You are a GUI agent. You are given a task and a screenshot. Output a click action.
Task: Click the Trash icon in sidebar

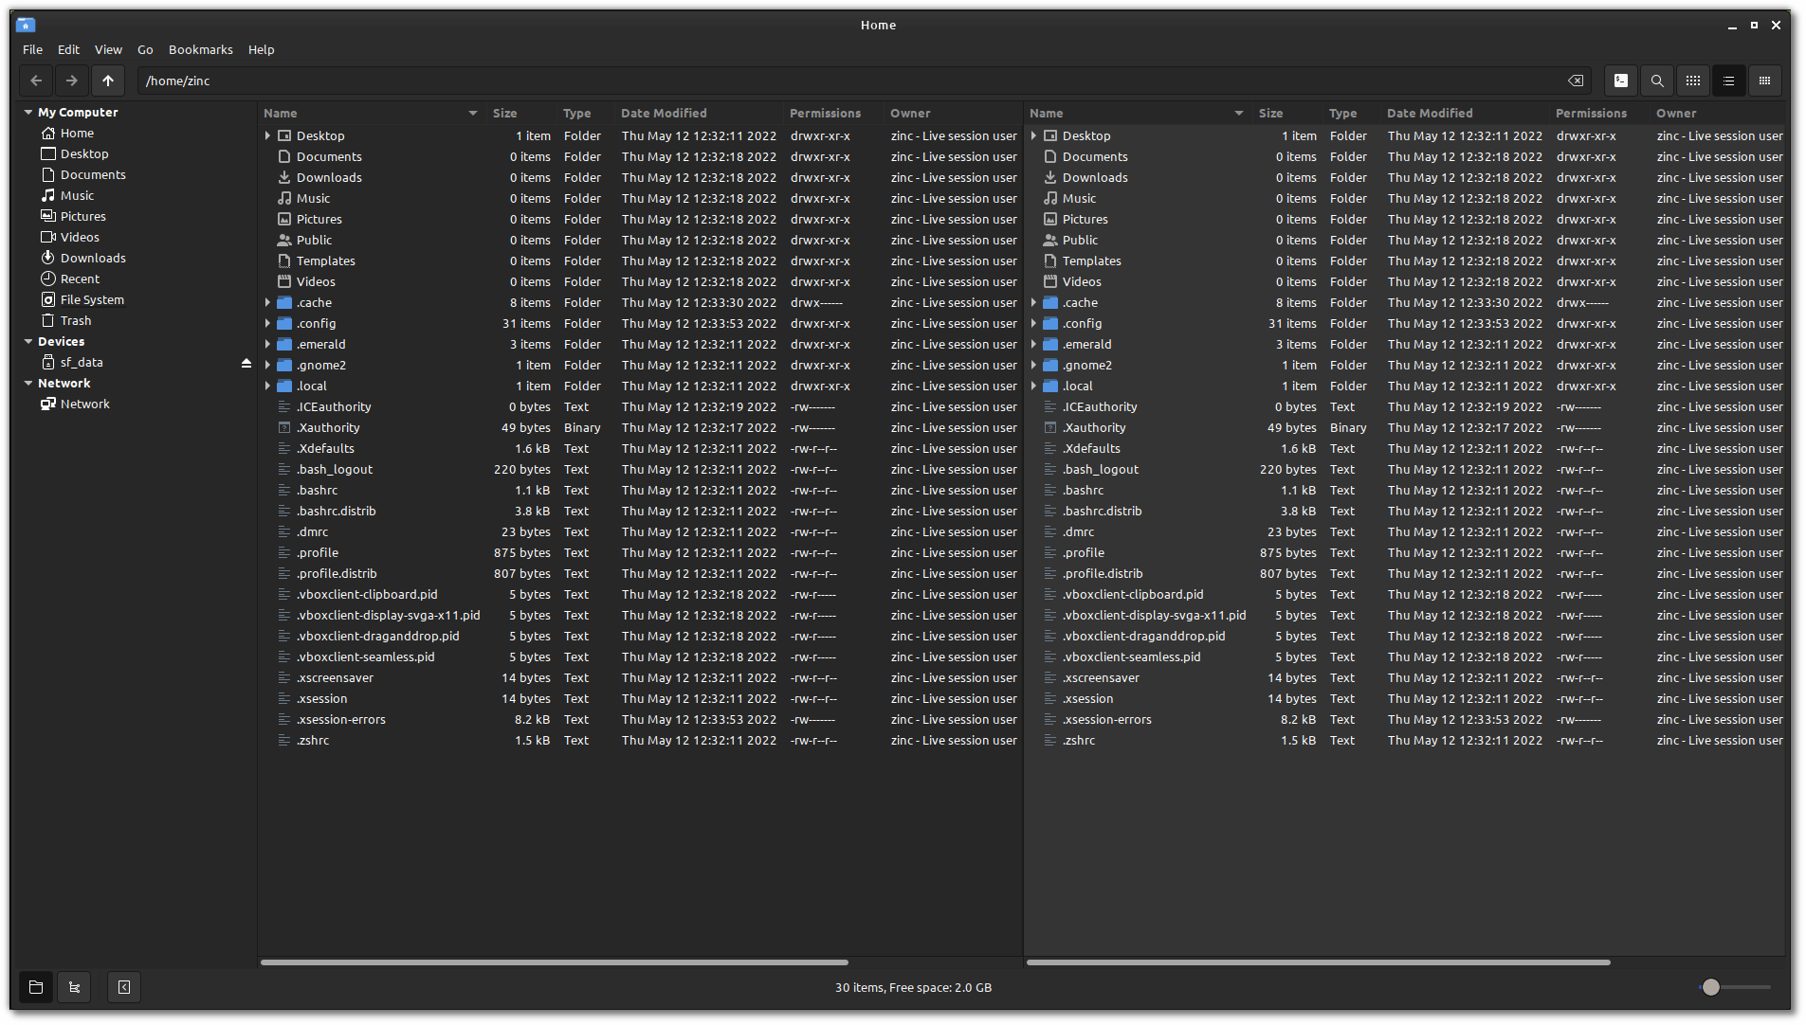click(x=48, y=321)
